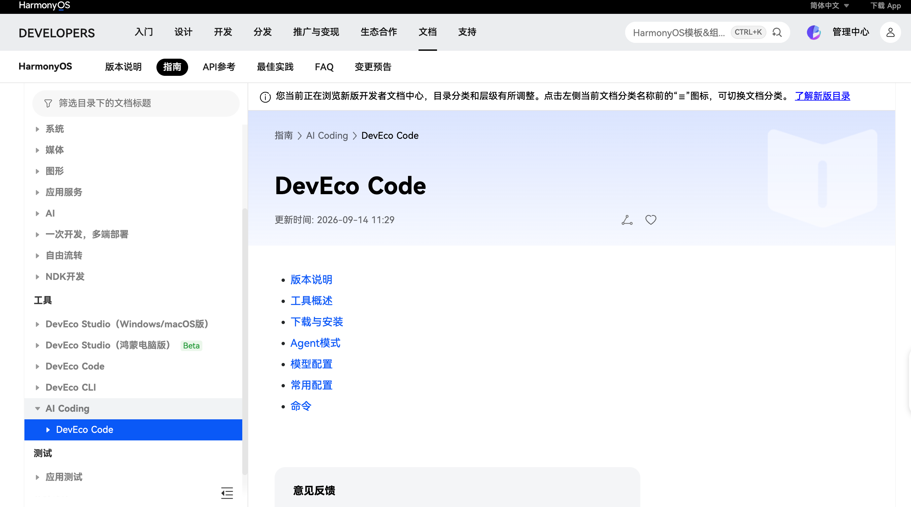The image size is (911, 507).
Task: Expand the 媒体 tree node
Action: point(37,150)
